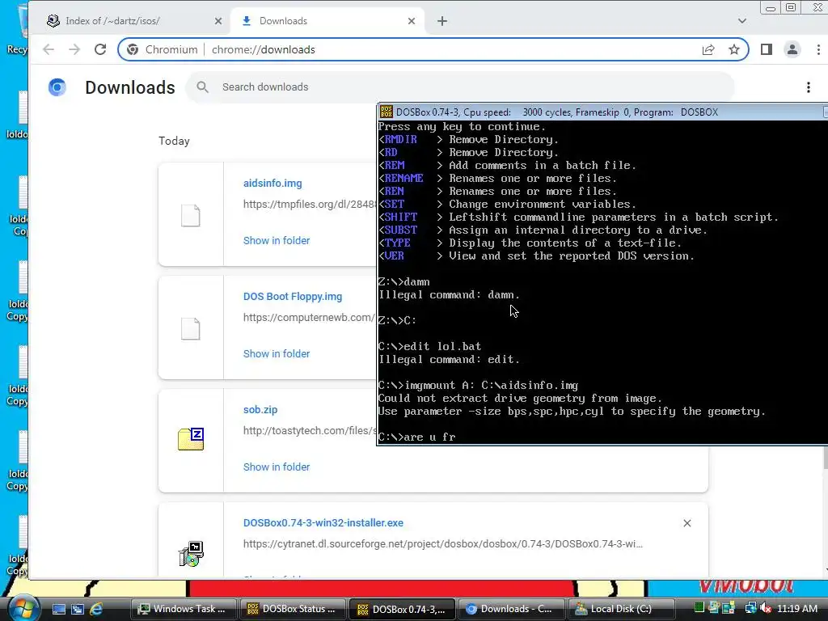Open DOSBox0.74-3-win32-installer.exe link
The image size is (828, 621).
323,523
